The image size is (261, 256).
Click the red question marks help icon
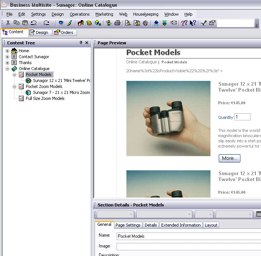(184, 23)
